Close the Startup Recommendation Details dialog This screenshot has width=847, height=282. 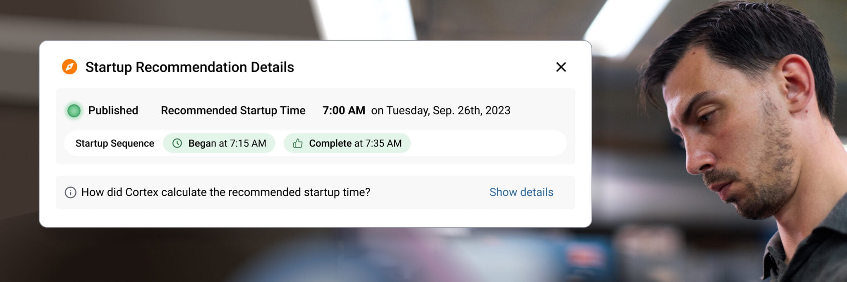pyautogui.click(x=561, y=67)
